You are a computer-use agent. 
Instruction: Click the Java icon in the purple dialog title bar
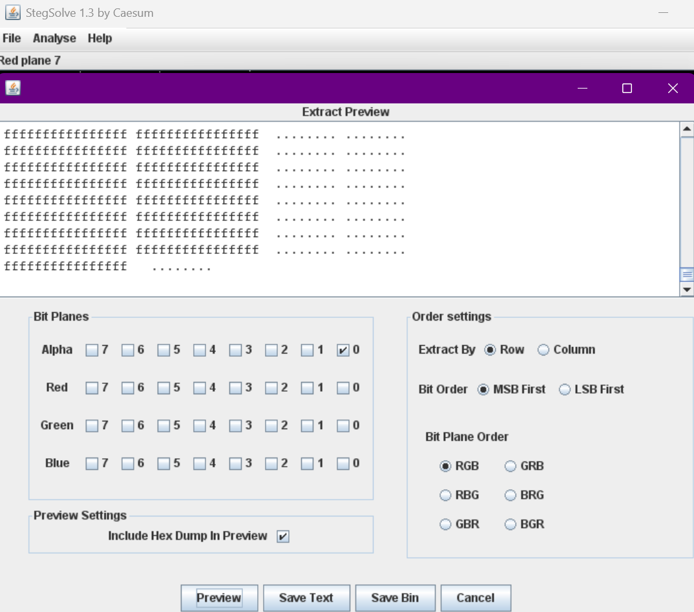click(13, 88)
